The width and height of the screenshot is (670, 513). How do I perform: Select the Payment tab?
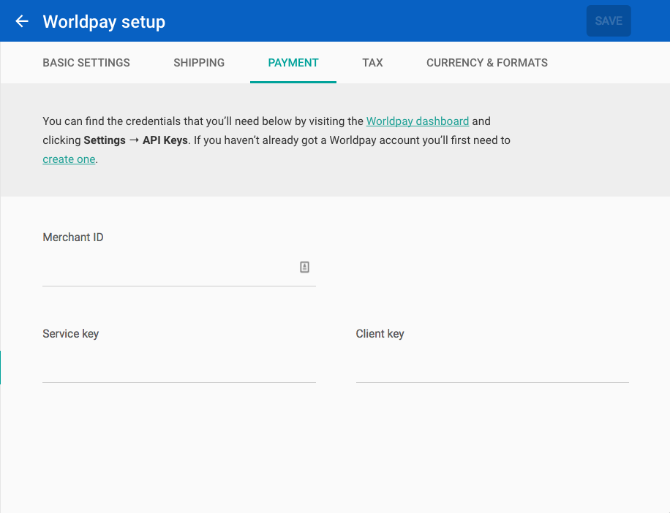pos(293,63)
